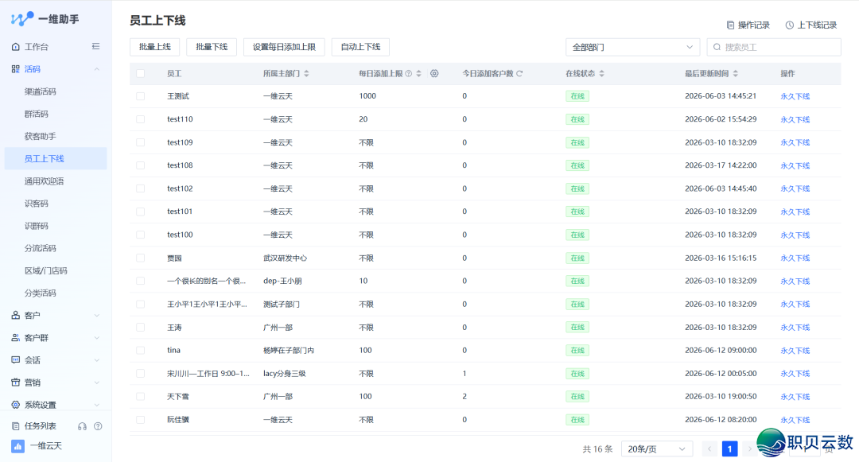The height and width of the screenshot is (462, 859).
Task: Show 每日添加上限 help tooltip icon
Action: pyautogui.click(x=408, y=73)
